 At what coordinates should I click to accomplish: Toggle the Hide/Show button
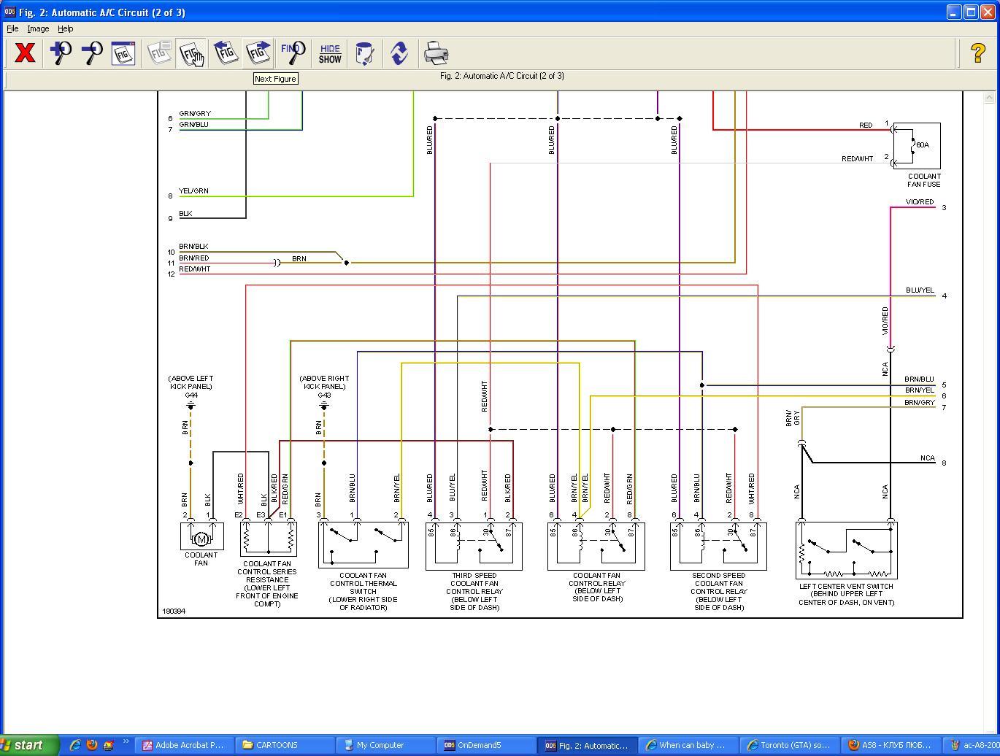330,53
